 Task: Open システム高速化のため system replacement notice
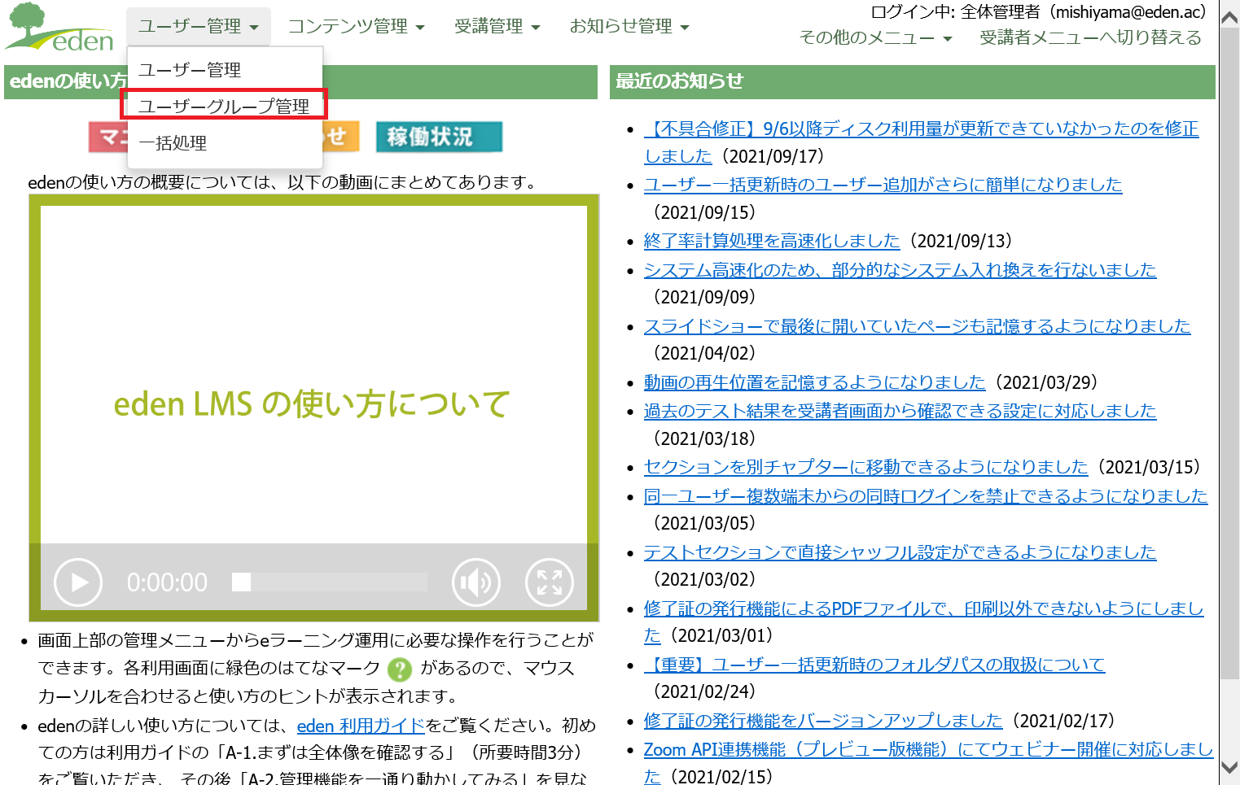click(x=900, y=269)
